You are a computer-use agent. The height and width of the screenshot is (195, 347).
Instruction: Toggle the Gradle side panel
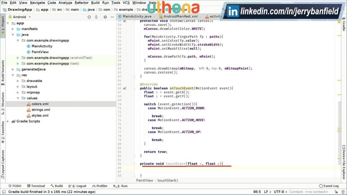pyautogui.click(x=344, y=30)
